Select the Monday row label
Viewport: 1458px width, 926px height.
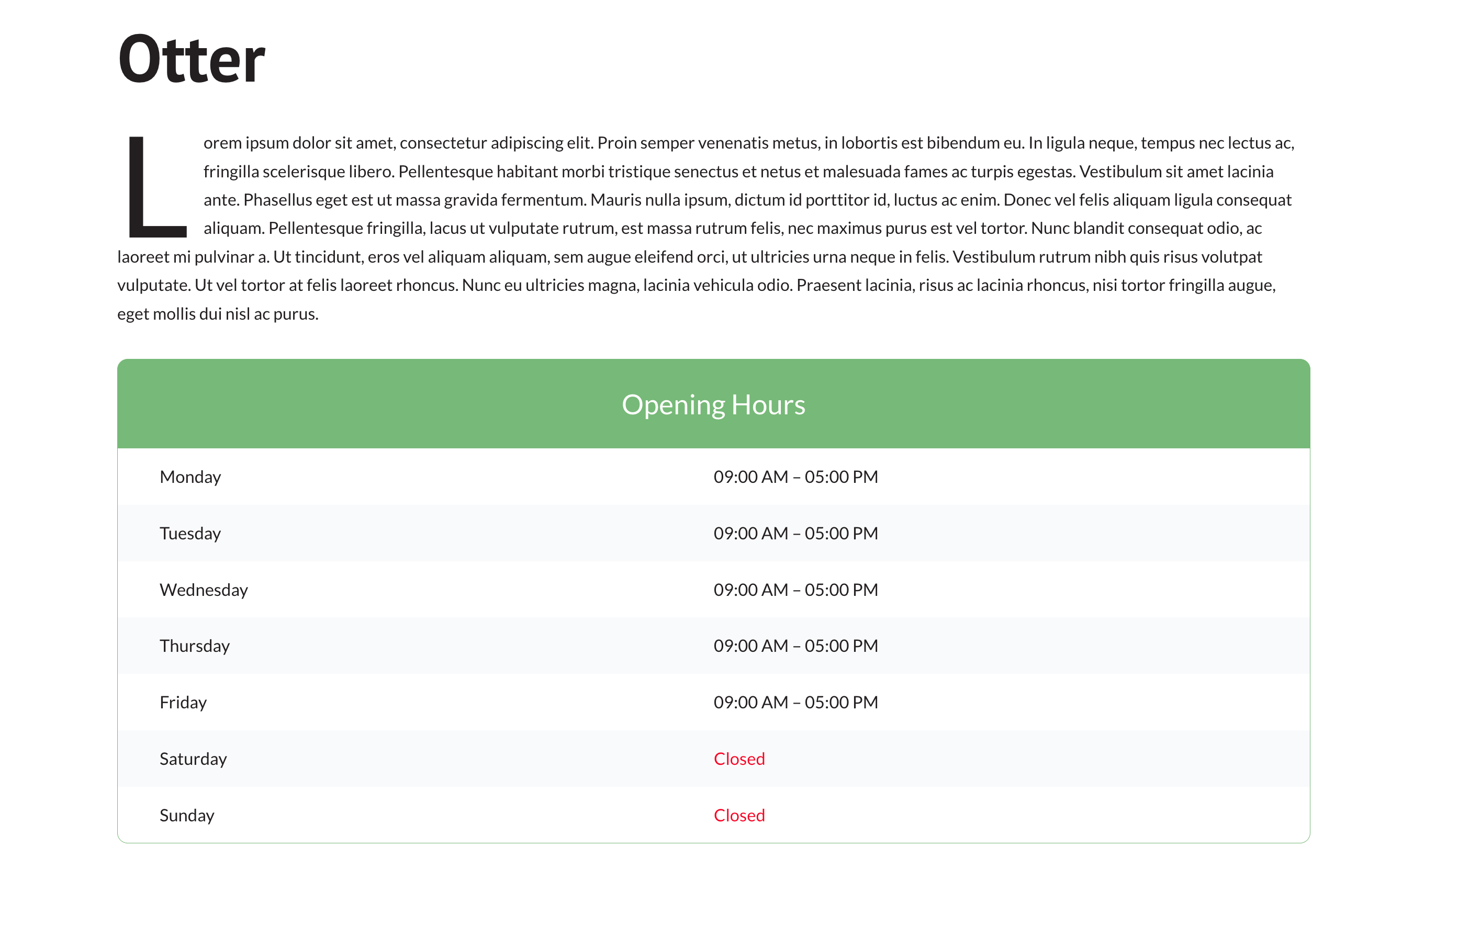tap(190, 477)
